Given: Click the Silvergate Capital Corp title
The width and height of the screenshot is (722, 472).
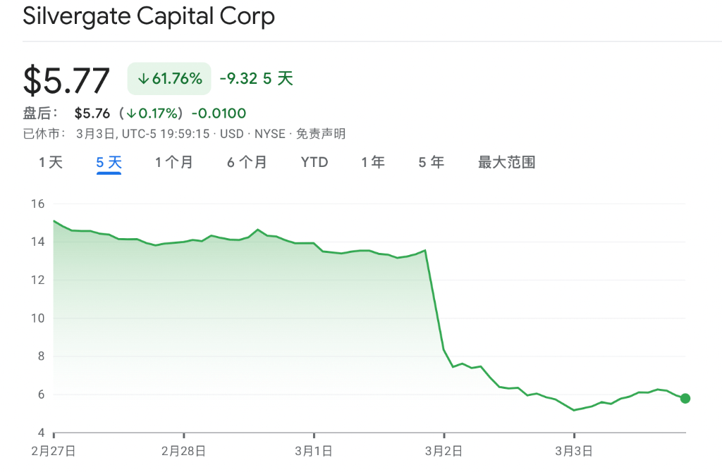Looking at the screenshot, I should coord(149,16).
